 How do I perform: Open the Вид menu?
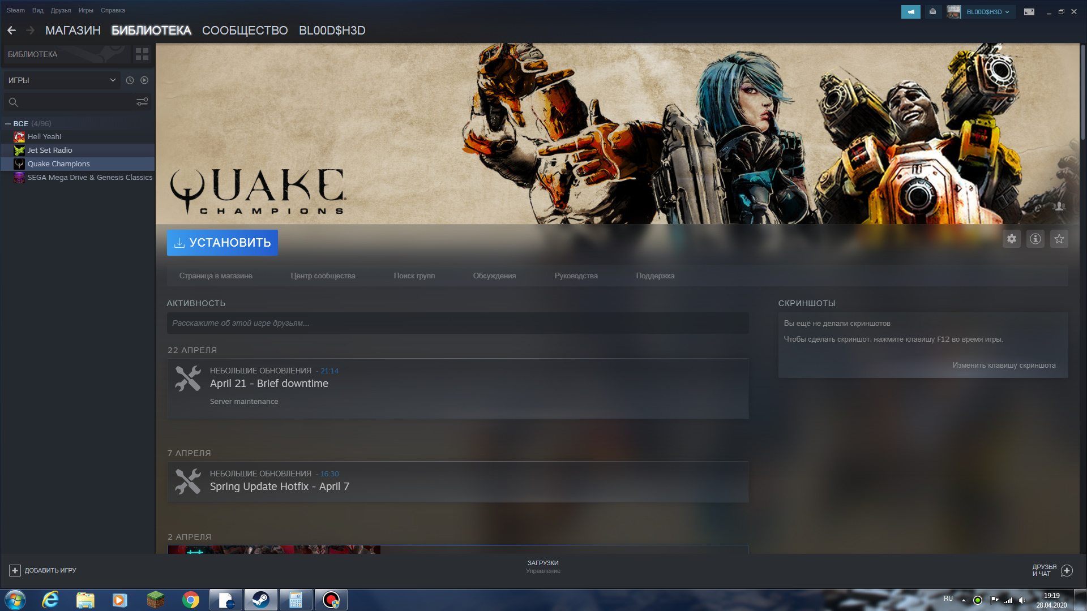point(38,10)
